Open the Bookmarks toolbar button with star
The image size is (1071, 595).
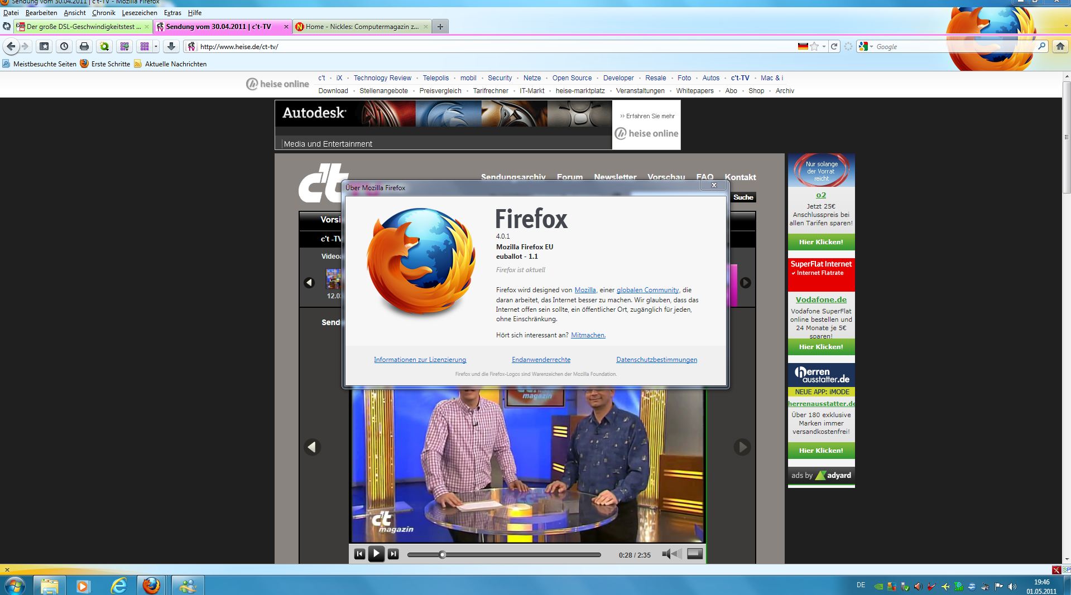coord(44,46)
